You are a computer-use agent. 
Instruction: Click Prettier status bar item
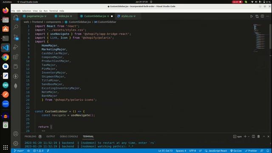[x=251, y=151]
